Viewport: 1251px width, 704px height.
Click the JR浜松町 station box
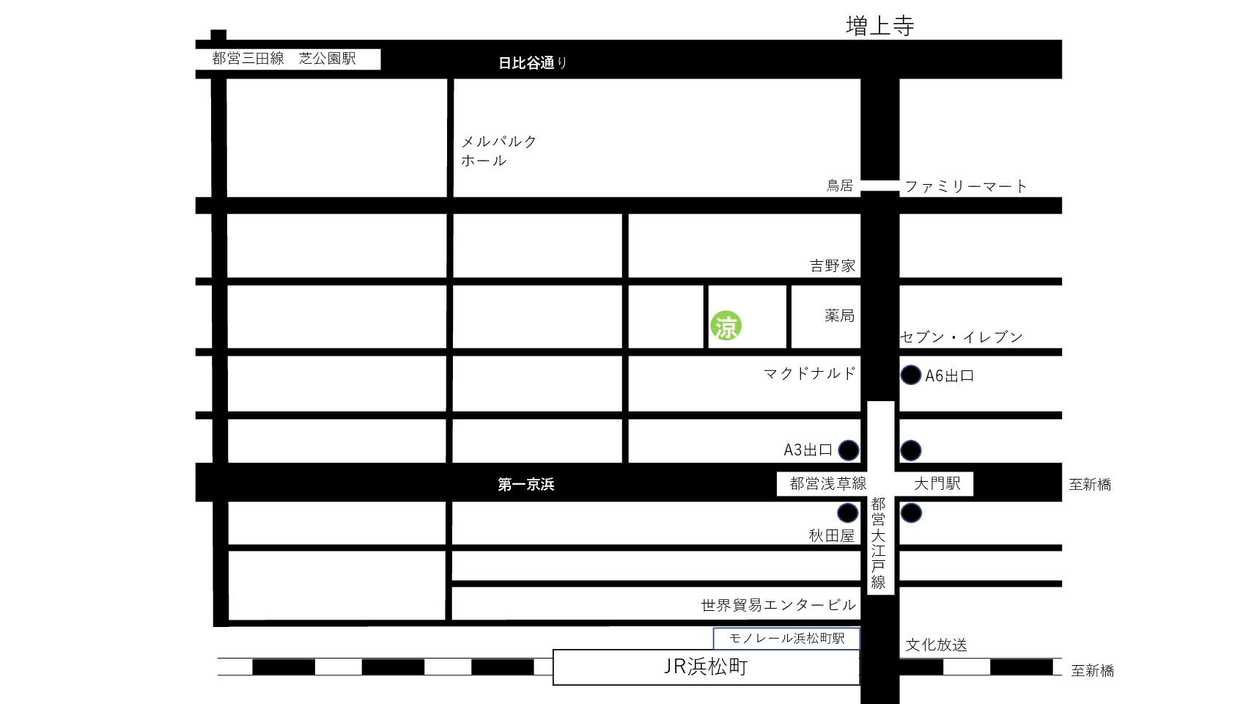pos(705,667)
